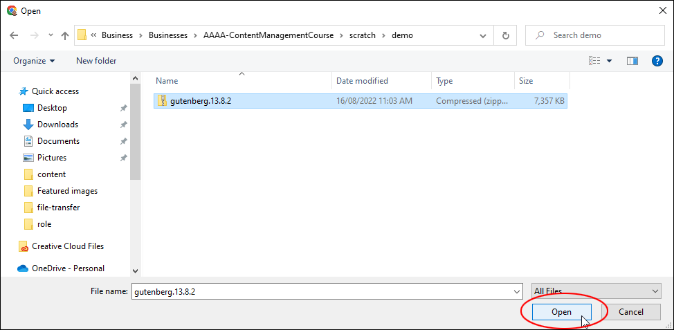Click sidebar scrollbar up arrow
674x330 pixels.
click(x=135, y=78)
